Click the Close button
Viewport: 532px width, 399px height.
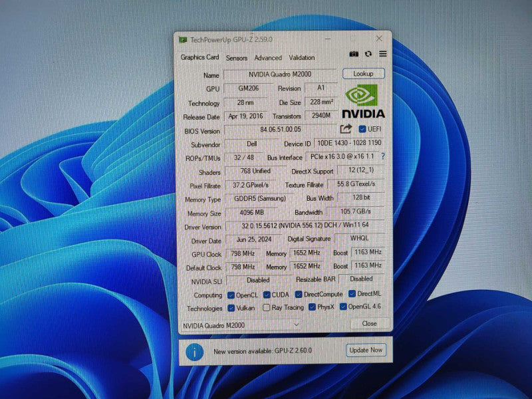coord(370,323)
